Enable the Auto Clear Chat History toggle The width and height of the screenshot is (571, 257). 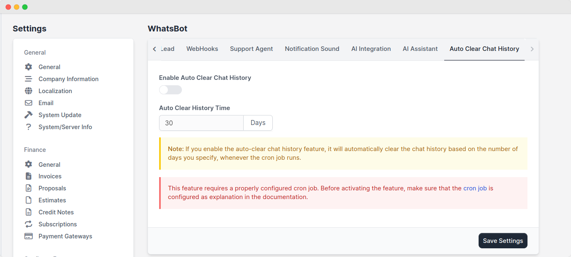pyautogui.click(x=170, y=90)
